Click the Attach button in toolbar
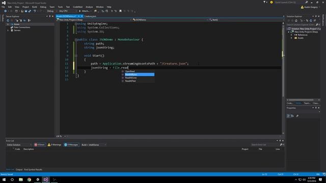Image resolution: width=326 pixels, height=183 pixels. [84, 11]
